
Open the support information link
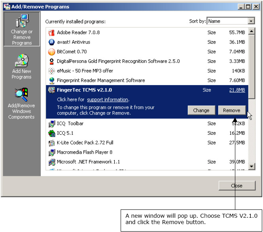click(108, 99)
